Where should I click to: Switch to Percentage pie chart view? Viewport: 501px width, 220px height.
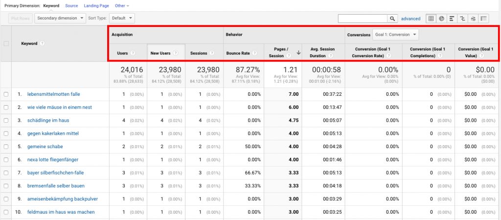tap(441, 19)
